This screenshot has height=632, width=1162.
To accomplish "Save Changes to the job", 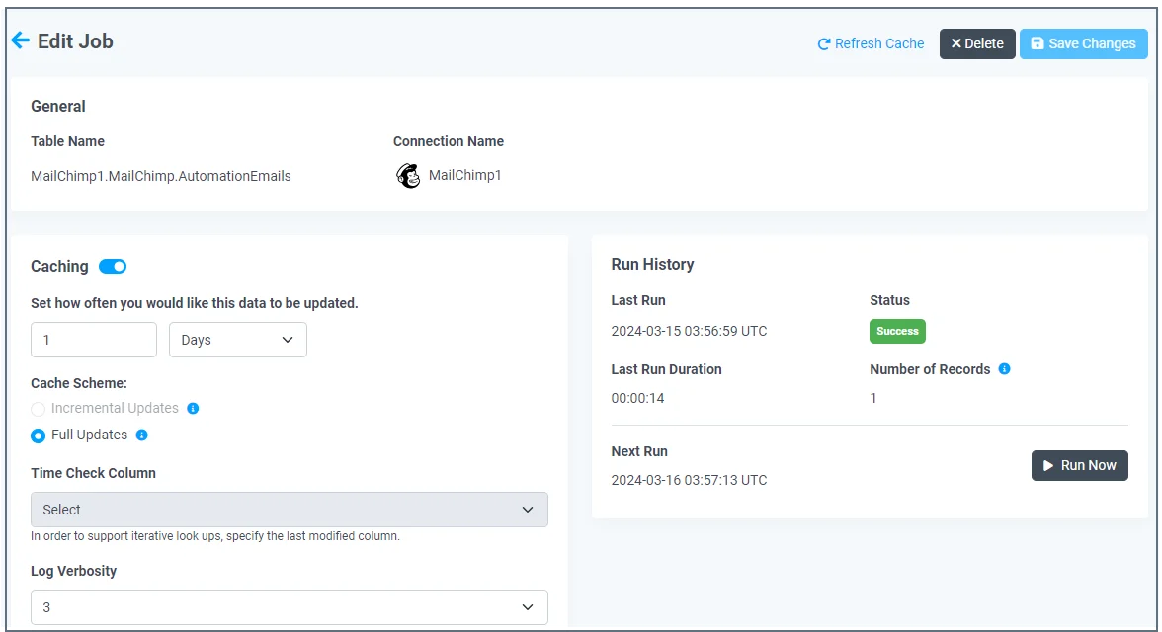I will tap(1083, 43).
